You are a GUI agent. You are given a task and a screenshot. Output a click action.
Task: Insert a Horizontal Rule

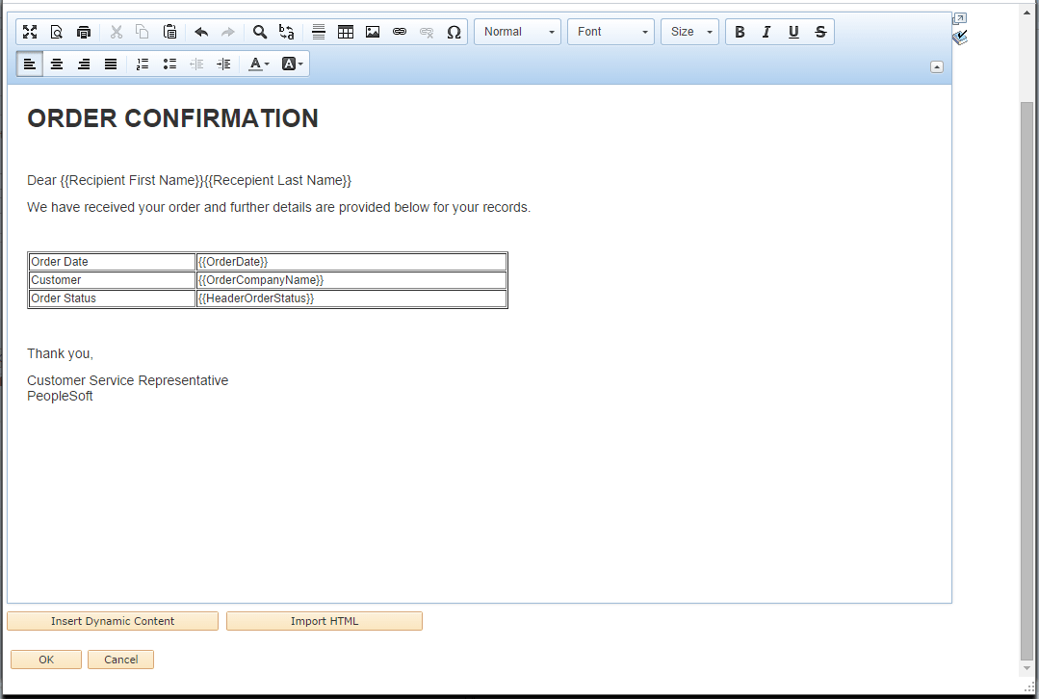[x=318, y=31]
